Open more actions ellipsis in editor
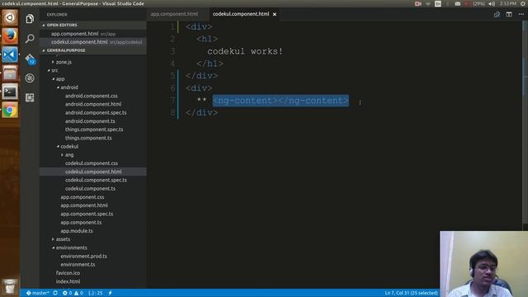Screen dimensions: 528x297 coord(521,15)
